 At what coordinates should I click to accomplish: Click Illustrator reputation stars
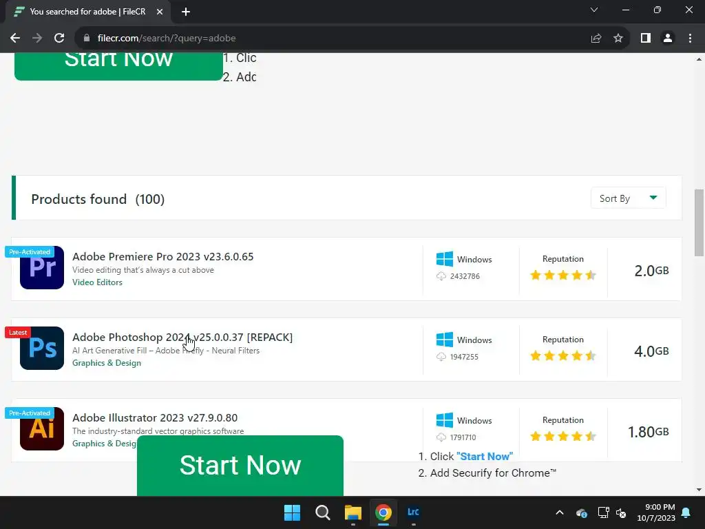pos(563,436)
